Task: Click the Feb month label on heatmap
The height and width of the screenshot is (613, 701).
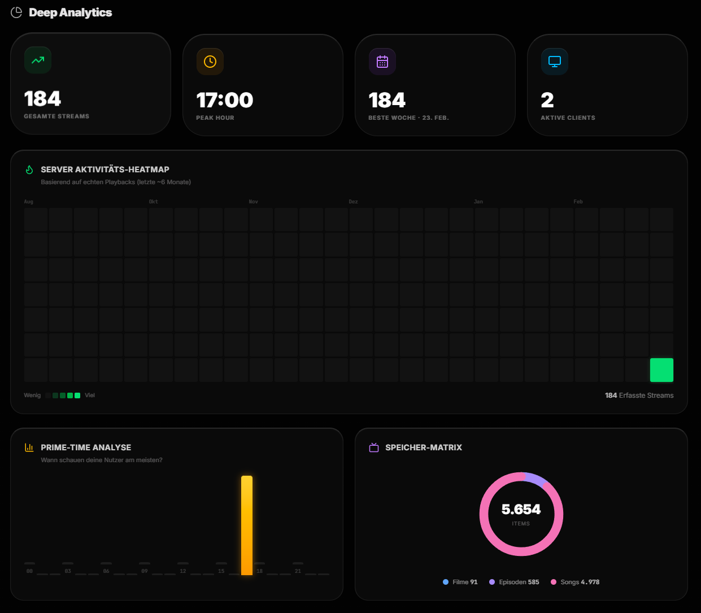Action: tap(578, 202)
